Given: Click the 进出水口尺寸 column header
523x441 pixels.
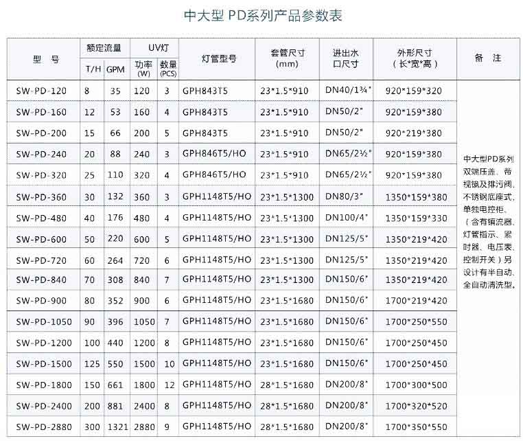Looking at the screenshot, I should (x=346, y=59).
